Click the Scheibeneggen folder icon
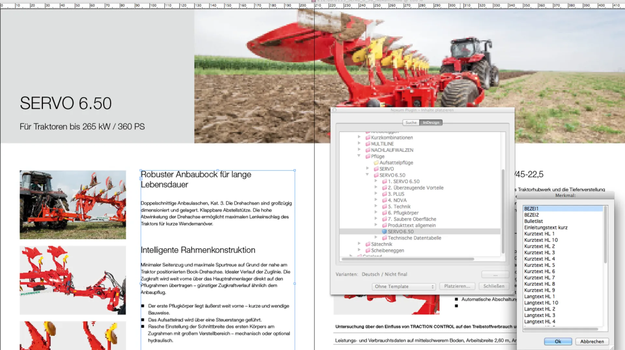Image resolution: width=625 pixels, height=350 pixels. click(368, 250)
